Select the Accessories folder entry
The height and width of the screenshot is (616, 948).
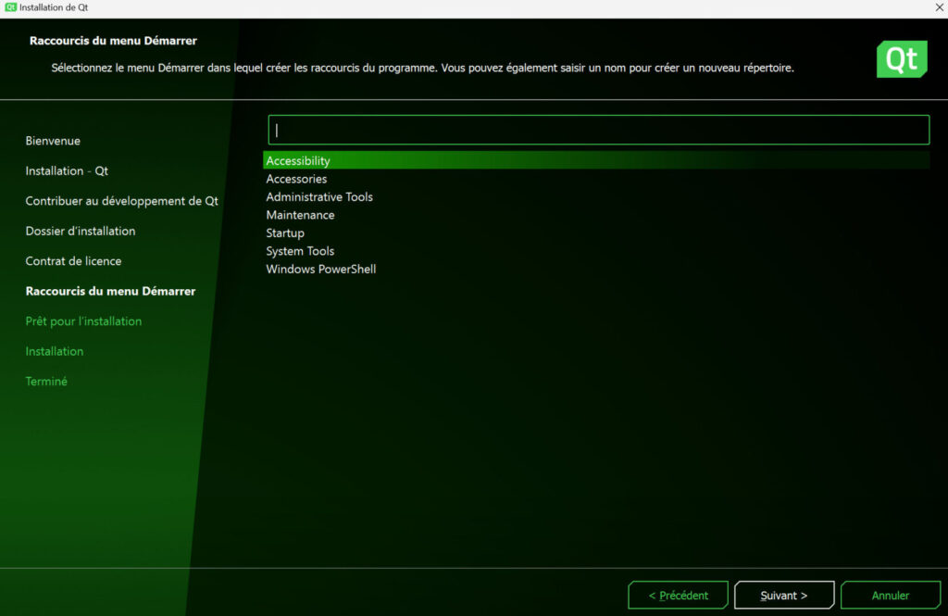[296, 179]
